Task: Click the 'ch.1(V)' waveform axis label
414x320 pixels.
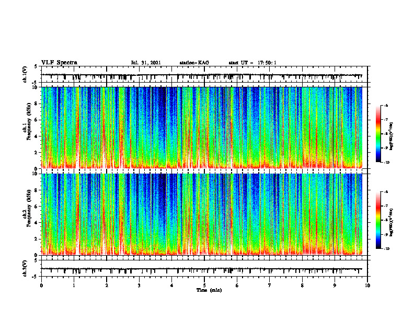Action: tap(25, 74)
